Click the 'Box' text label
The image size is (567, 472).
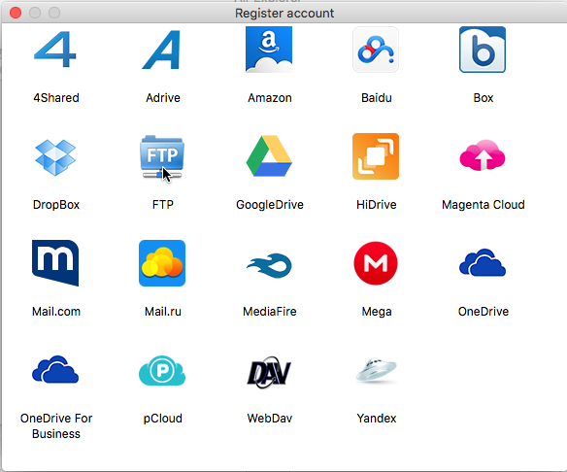tap(484, 98)
